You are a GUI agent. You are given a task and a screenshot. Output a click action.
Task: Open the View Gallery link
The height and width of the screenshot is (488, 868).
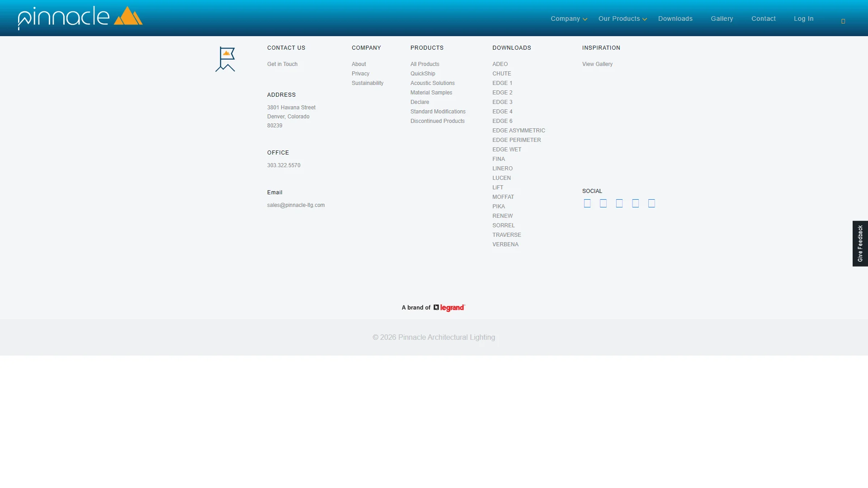597,64
